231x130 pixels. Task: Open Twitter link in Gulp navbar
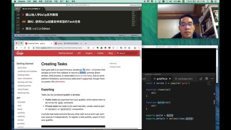(100, 53)
